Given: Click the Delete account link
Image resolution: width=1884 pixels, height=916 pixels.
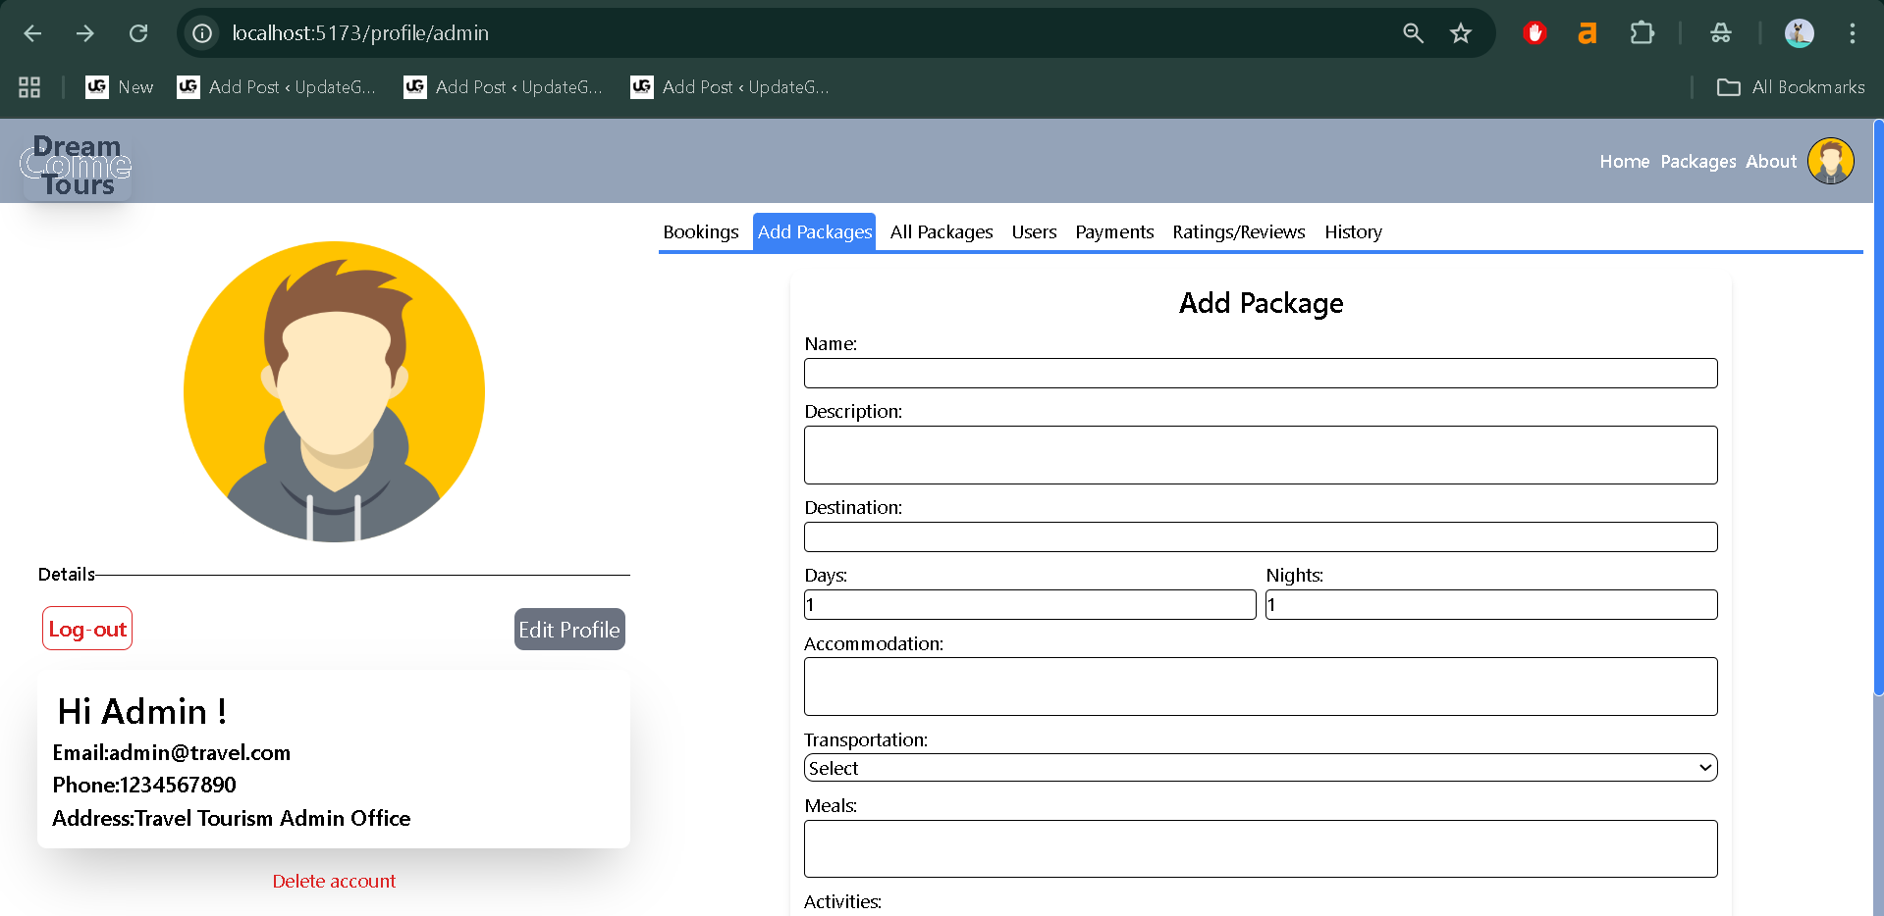Looking at the screenshot, I should point(334,881).
